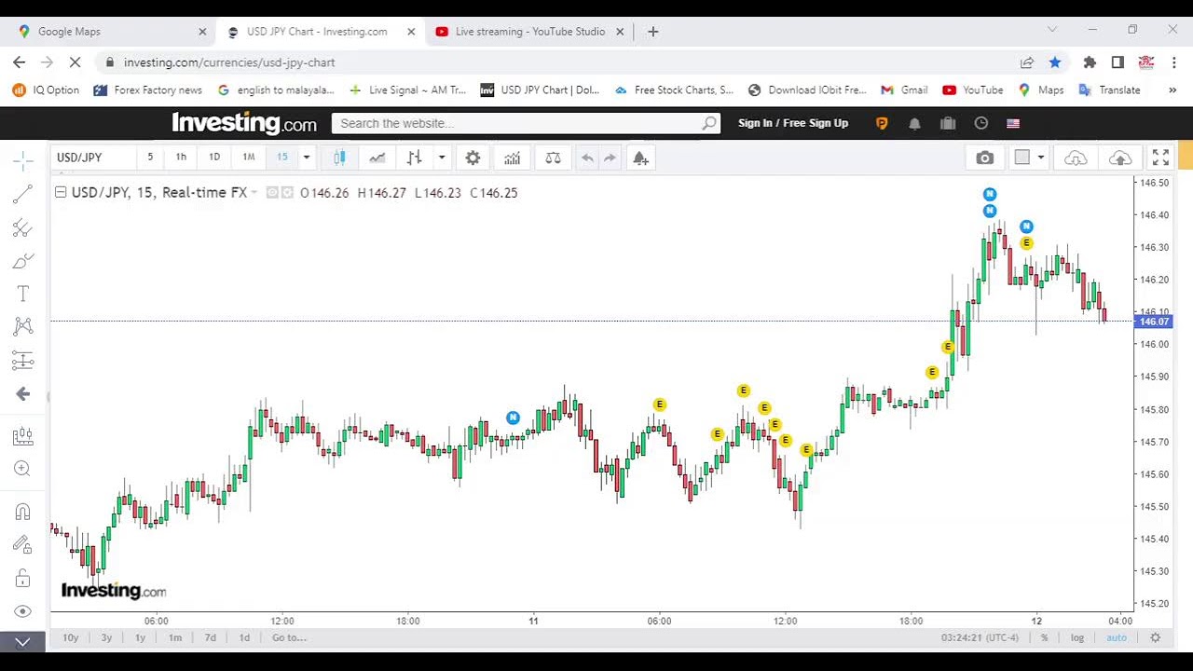The height and width of the screenshot is (671, 1193).
Task: Edit the USD/JPY symbol field
Action: [93, 157]
